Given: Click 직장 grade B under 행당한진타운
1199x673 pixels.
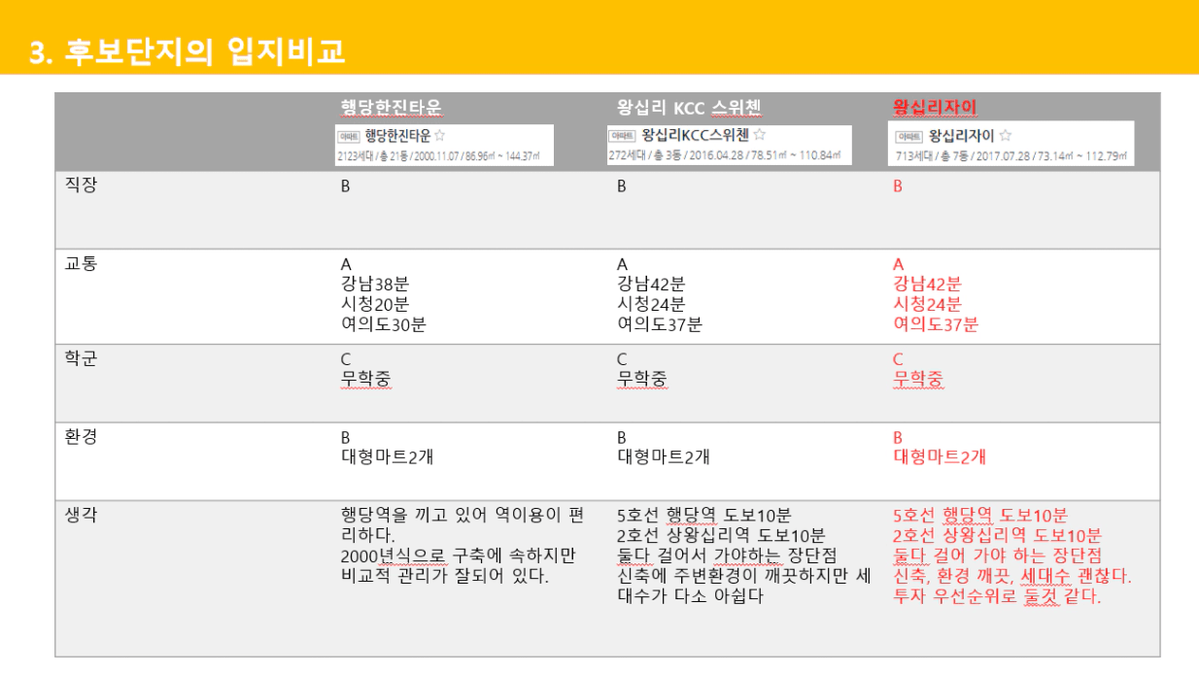Looking at the screenshot, I should tap(345, 185).
